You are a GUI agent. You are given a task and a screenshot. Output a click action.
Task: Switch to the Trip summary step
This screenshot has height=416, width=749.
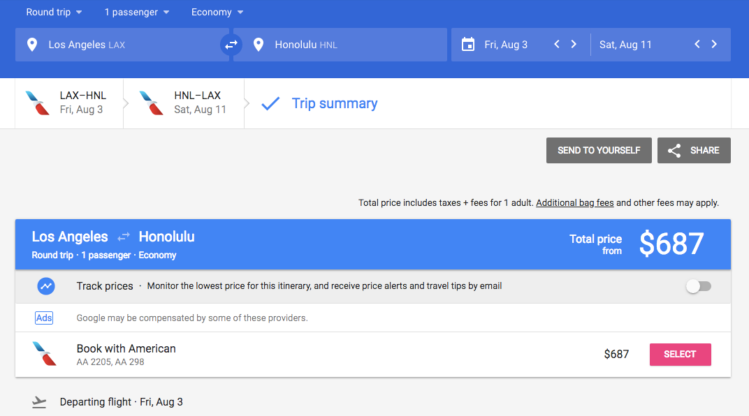319,103
